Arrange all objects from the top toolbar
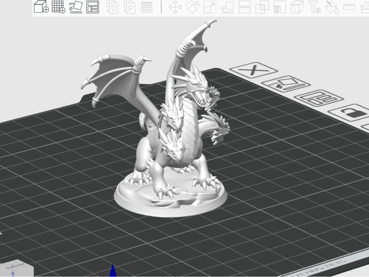This screenshot has width=369, height=277. click(93, 7)
